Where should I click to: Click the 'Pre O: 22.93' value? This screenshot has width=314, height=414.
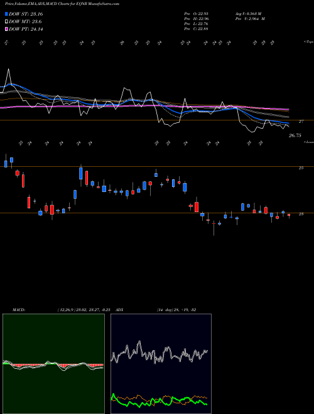pos(197,14)
